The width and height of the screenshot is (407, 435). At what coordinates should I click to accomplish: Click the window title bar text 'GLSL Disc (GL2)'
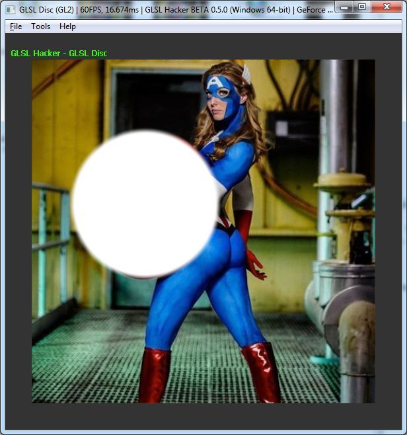[46, 10]
